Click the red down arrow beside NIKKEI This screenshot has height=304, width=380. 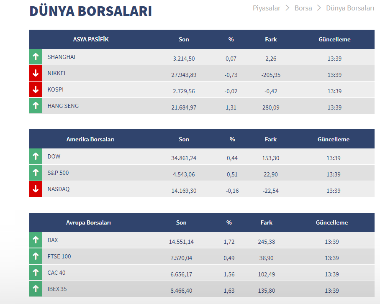pyautogui.click(x=36, y=73)
